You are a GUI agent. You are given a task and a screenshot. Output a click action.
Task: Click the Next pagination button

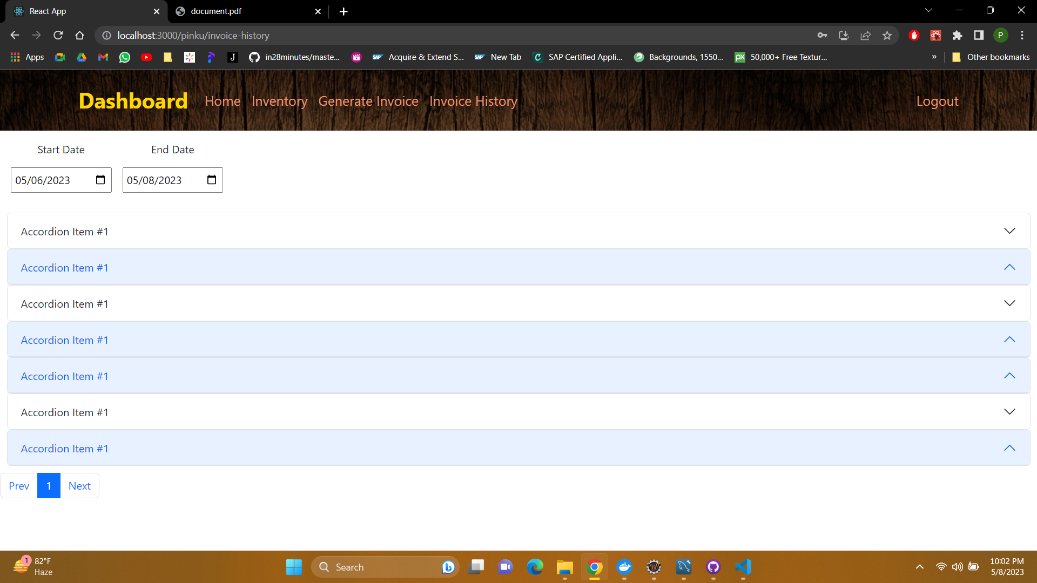(x=79, y=486)
